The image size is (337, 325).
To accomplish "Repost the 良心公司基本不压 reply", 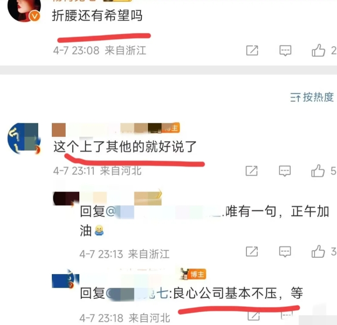I will (253, 316).
